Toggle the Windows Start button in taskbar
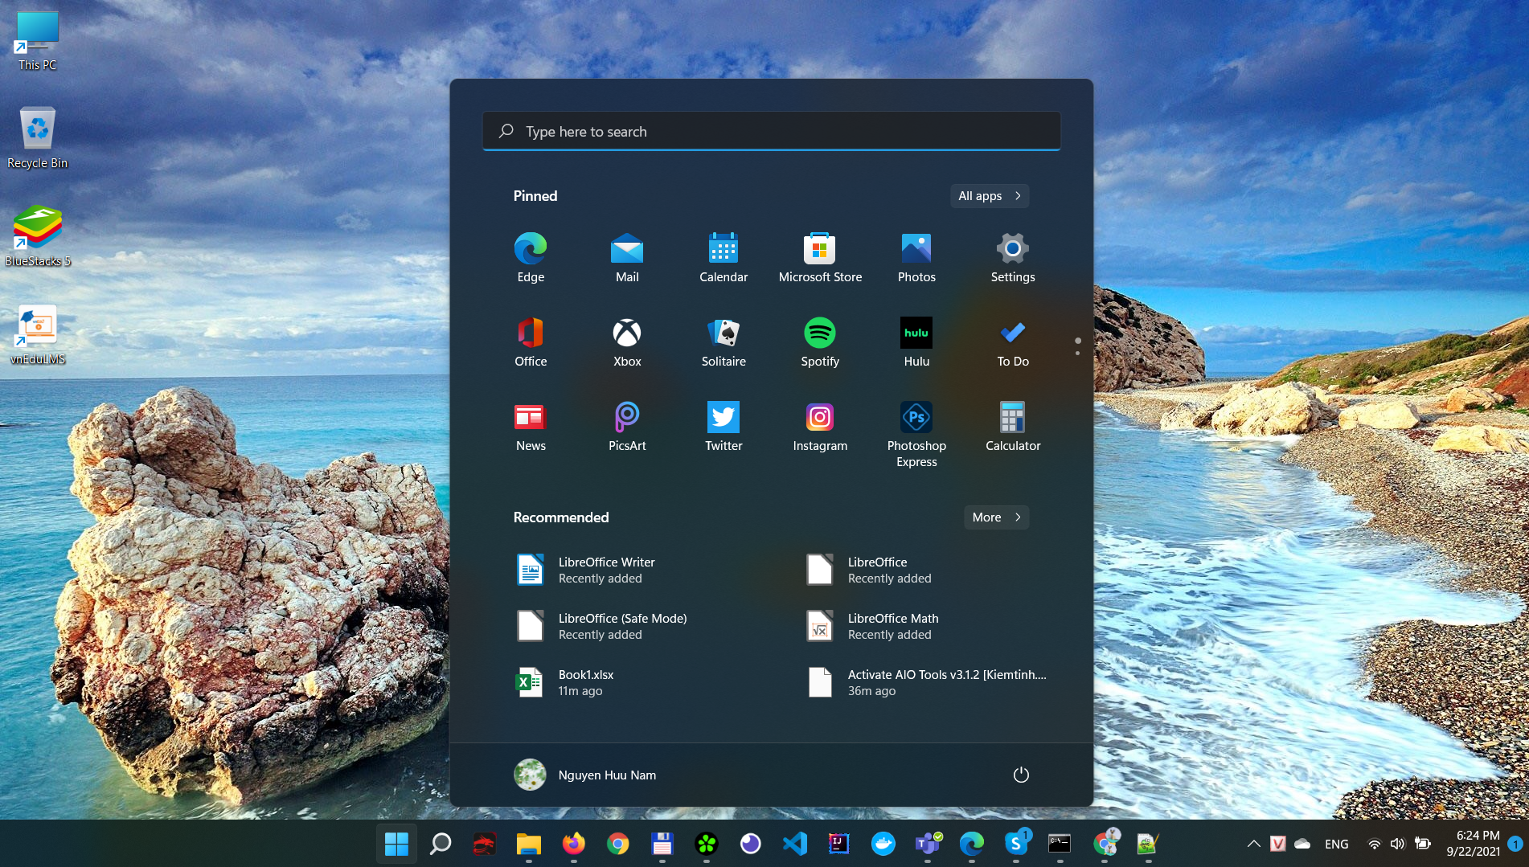The width and height of the screenshot is (1529, 867). click(396, 844)
